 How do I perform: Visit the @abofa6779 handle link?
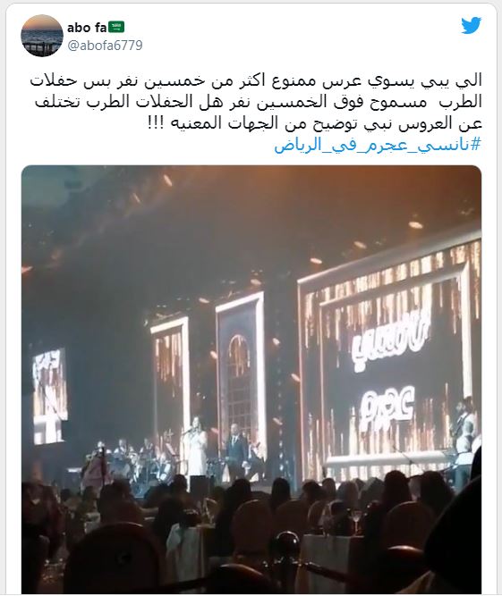105,46
